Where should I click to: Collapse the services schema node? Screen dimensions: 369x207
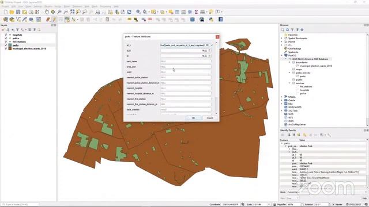(289, 83)
